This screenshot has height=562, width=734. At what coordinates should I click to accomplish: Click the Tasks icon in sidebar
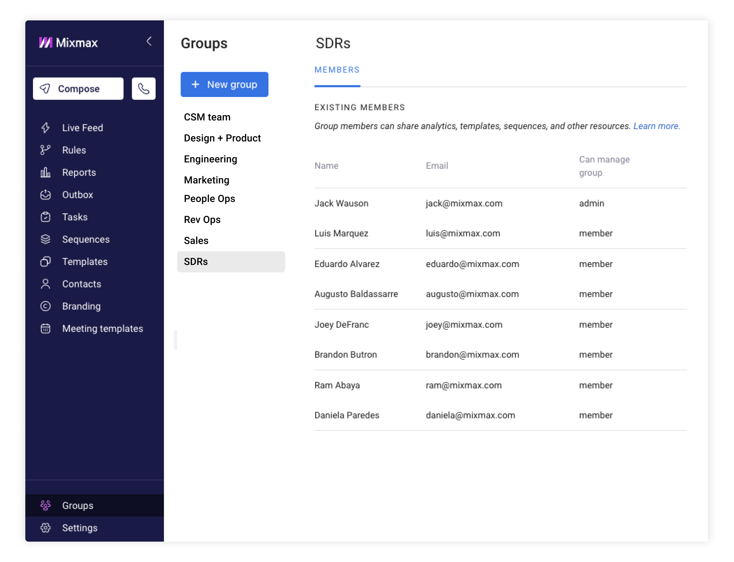tap(46, 217)
